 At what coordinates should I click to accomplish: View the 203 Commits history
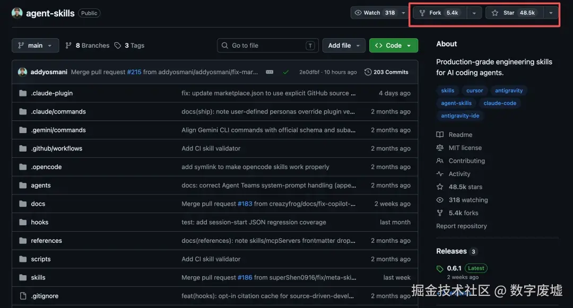pos(386,72)
